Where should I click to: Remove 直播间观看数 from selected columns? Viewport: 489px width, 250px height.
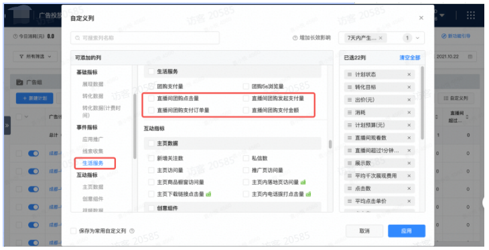coord(409,138)
